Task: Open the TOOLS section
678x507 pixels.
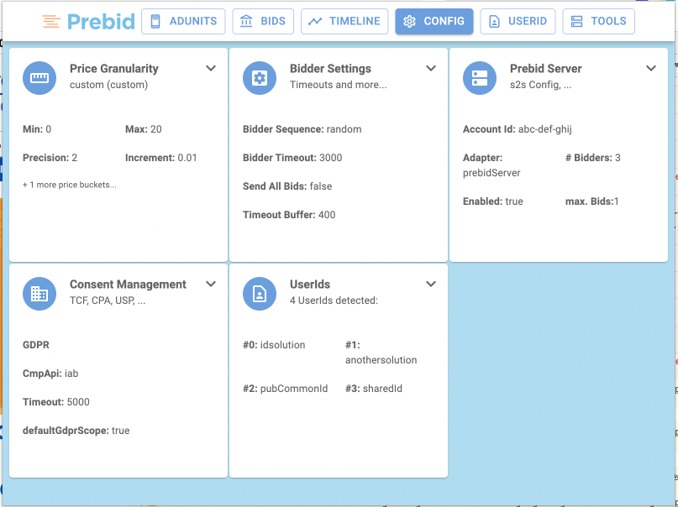Action: (x=598, y=21)
